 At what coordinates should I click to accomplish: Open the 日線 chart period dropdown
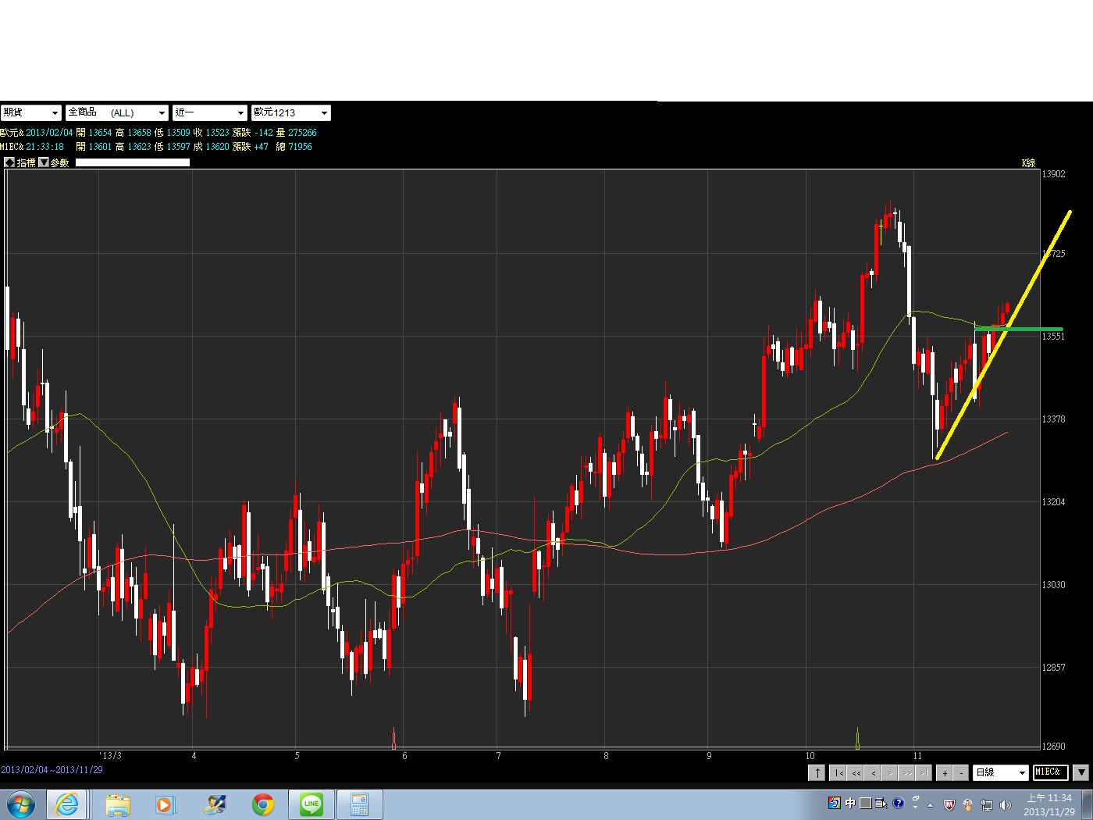(1000, 772)
